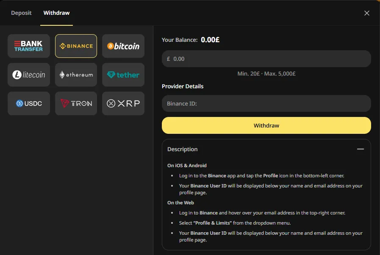Viewport: 380px width, 255px height.
Task: Choose the Binance withdrawal option
Action: tap(76, 46)
